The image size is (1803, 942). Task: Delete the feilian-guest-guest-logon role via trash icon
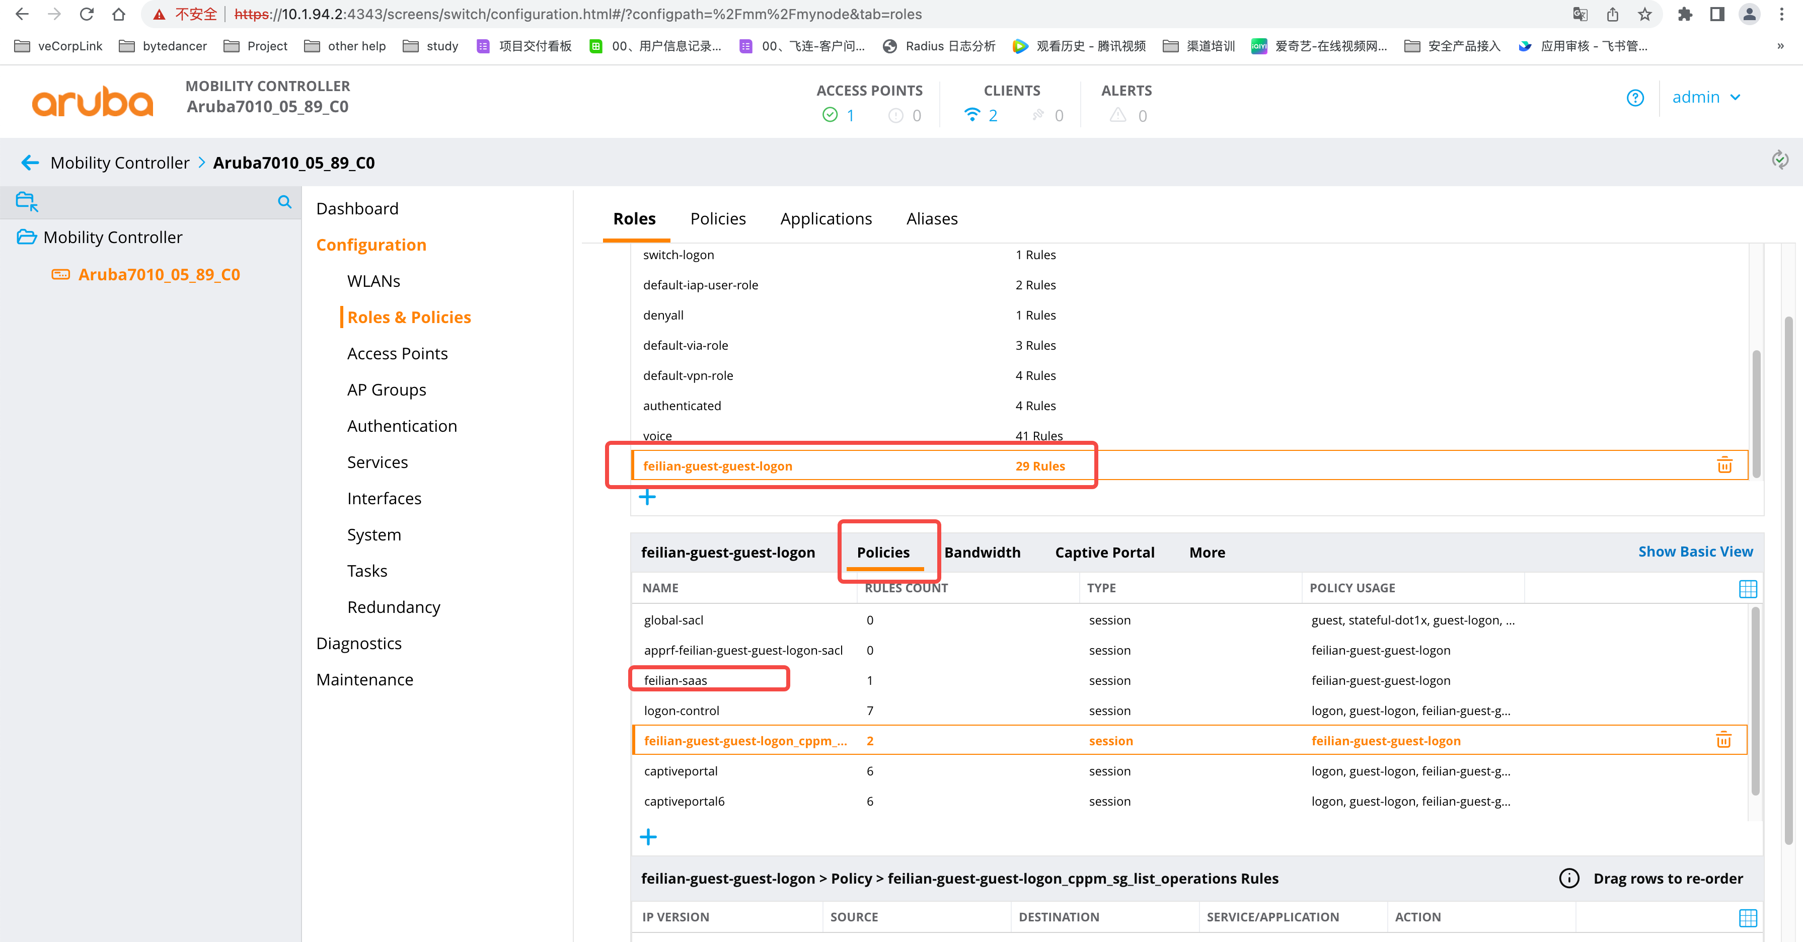click(x=1724, y=465)
